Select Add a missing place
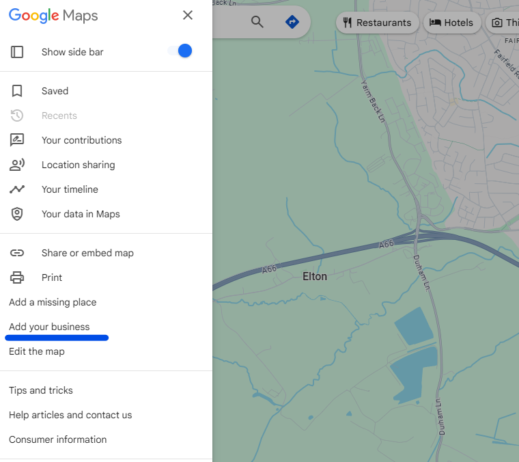The width and height of the screenshot is (519, 462). [x=53, y=302]
